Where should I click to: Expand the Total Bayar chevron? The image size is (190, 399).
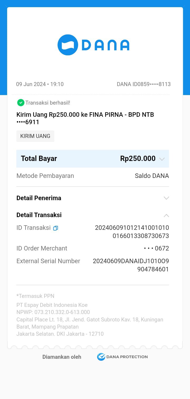click(162, 159)
